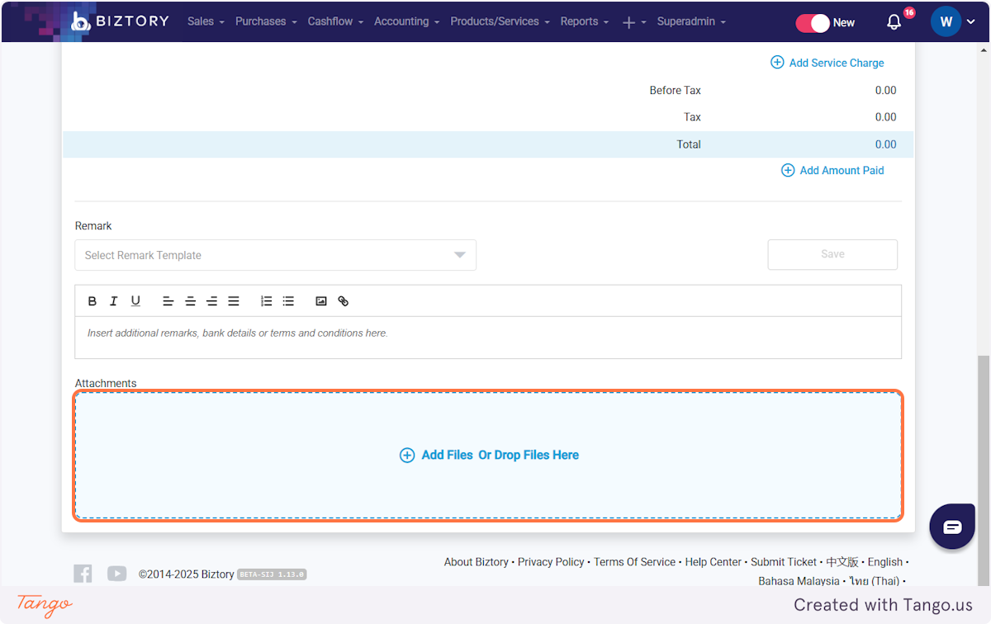Screen dimensions: 991x624
Task: Open the Accounting menu
Action: 406,21
